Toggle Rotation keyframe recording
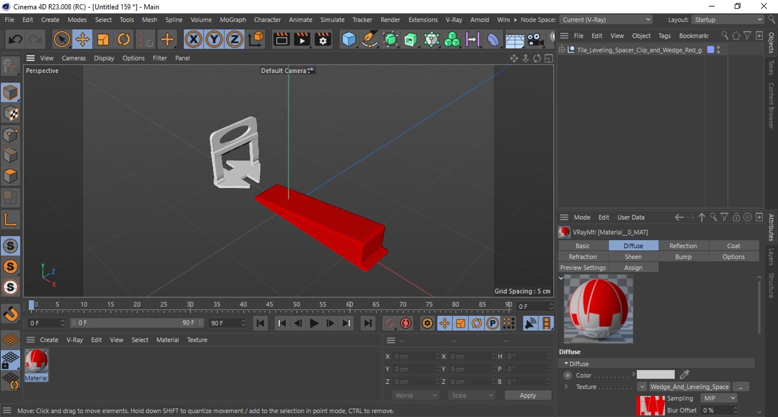 point(477,323)
